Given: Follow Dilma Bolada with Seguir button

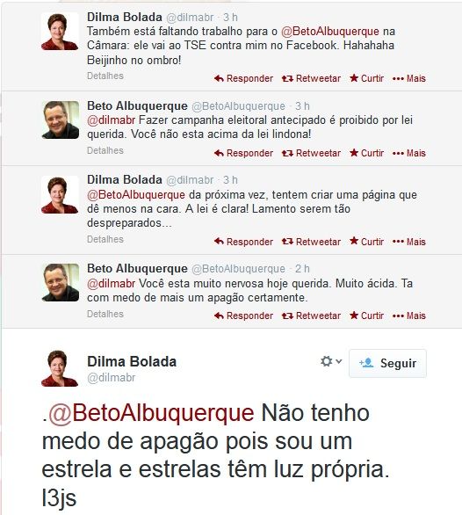Looking at the screenshot, I should [x=388, y=363].
